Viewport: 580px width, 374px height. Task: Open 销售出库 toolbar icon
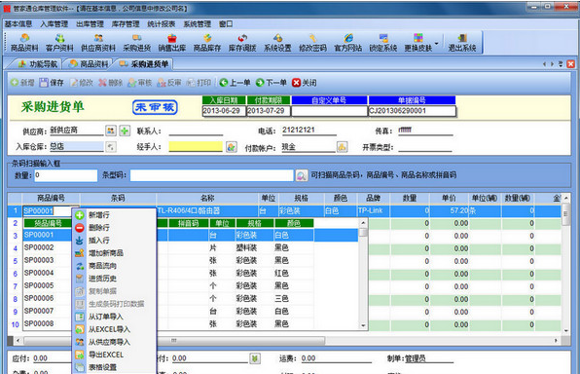pyautogui.click(x=172, y=43)
